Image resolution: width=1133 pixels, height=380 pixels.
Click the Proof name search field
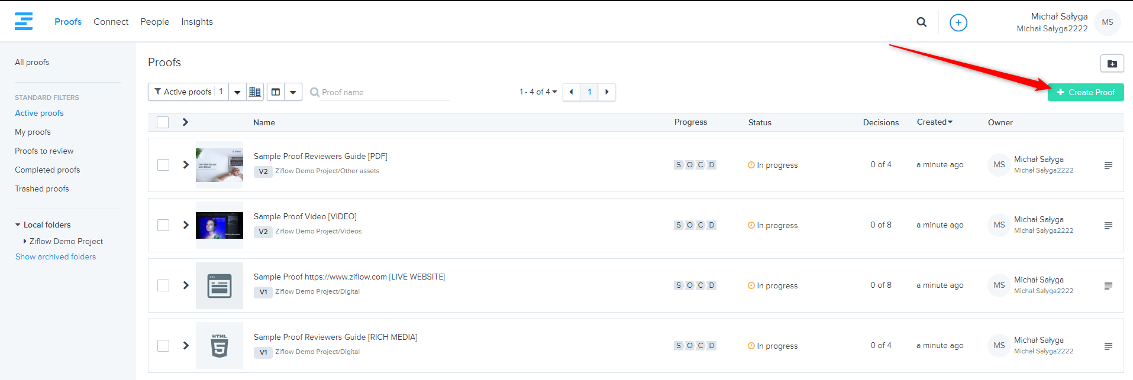[383, 92]
